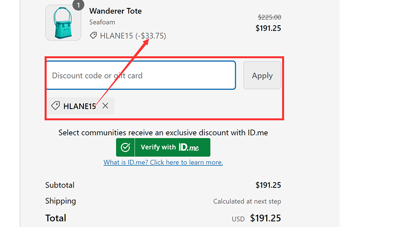Screen dimensions: 395x227
Task: Click the HLANE15 (-$33.75) discount line text
Action: coord(133,36)
